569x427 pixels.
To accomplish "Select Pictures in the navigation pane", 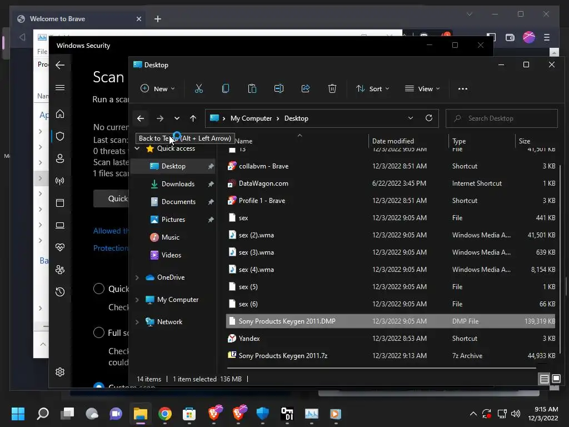I will tap(173, 220).
